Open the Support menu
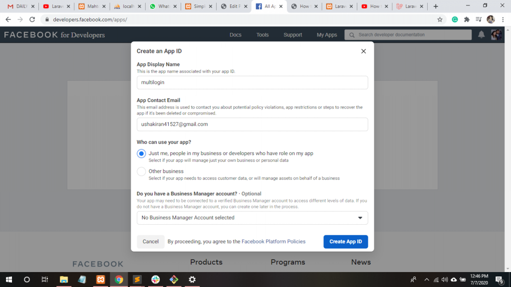This screenshot has height=287, width=511. [x=292, y=35]
